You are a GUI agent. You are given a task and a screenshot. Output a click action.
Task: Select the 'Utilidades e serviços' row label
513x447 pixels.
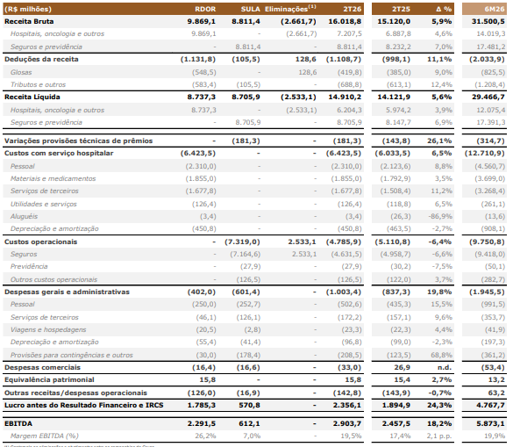tap(44, 204)
